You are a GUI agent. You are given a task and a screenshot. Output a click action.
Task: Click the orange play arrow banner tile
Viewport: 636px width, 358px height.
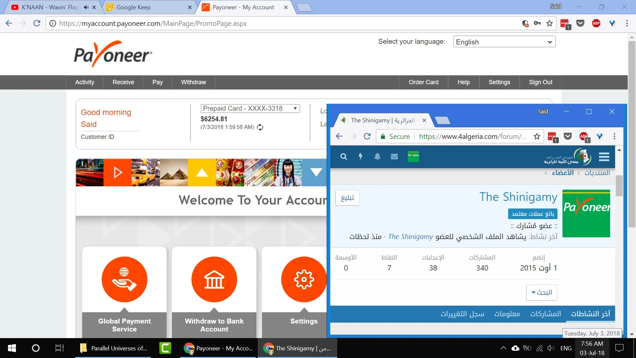(x=117, y=172)
